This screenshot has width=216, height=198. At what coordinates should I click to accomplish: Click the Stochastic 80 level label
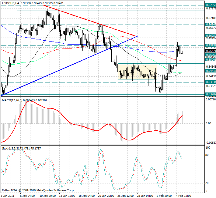pos(207,155)
